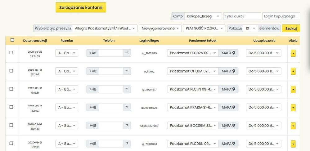The image size is (310, 151).
Task: Open Paczkomat CHL01A locker dropdown
Action: tap(193, 71)
